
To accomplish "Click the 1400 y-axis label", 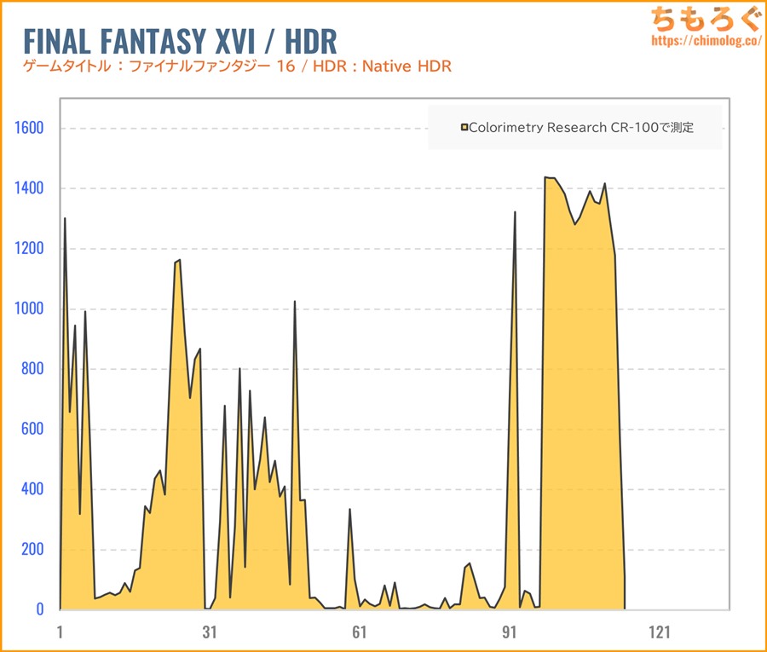I will [26, 188].
